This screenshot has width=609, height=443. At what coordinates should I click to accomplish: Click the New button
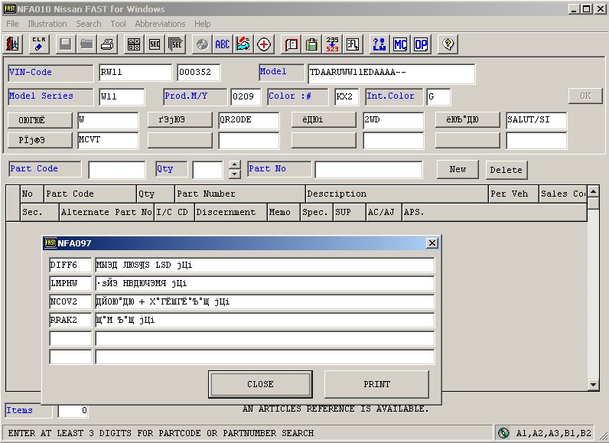point(458,170)
